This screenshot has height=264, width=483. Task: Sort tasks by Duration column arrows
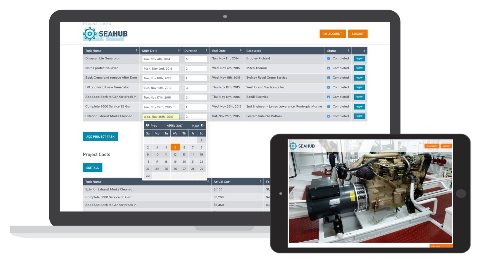pyautogui.click(x=206, y=51)
